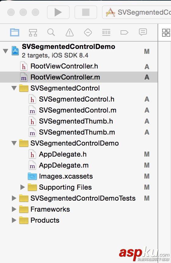The width and height of the screenshot is (171, 263).
Task: Expand the Frameworks group
Action: (x=14, y=209)
